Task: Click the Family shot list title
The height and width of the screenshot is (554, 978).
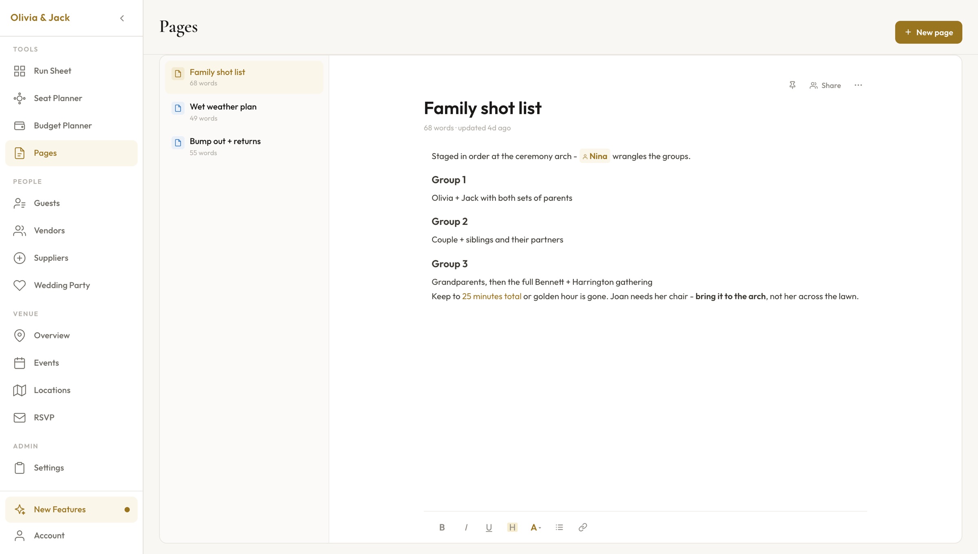Action: (x=482, y=108)
